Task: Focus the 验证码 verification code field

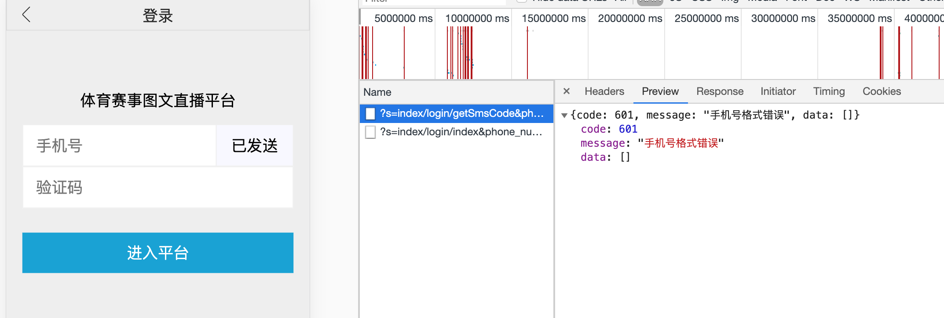Action: pos(158,188)
